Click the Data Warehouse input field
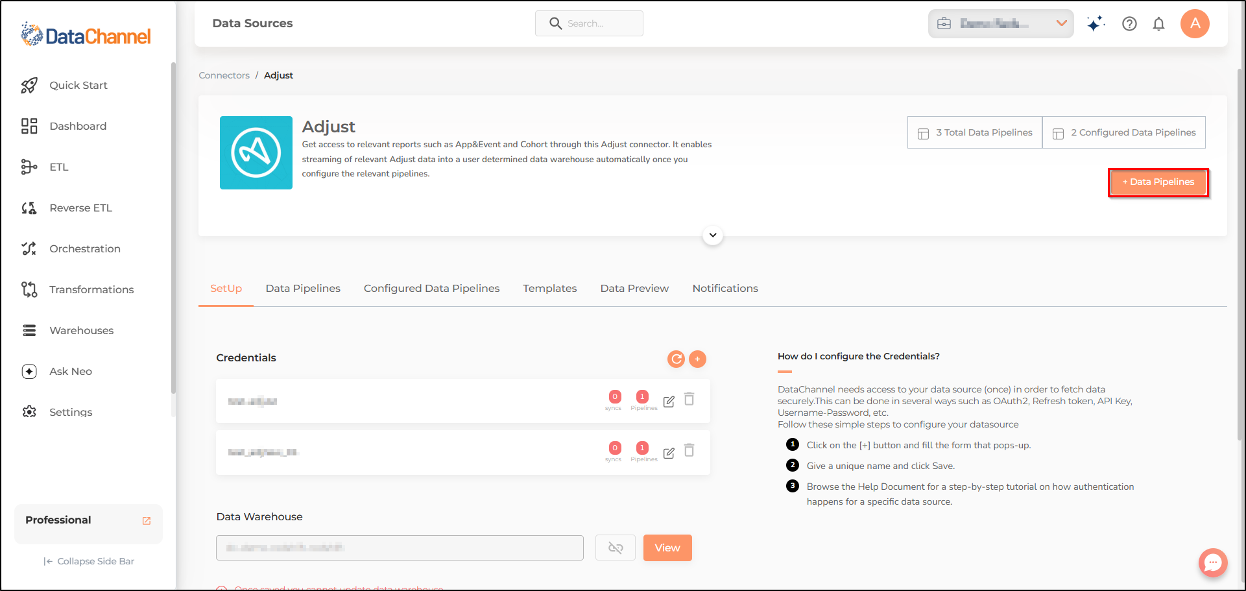 400,548
